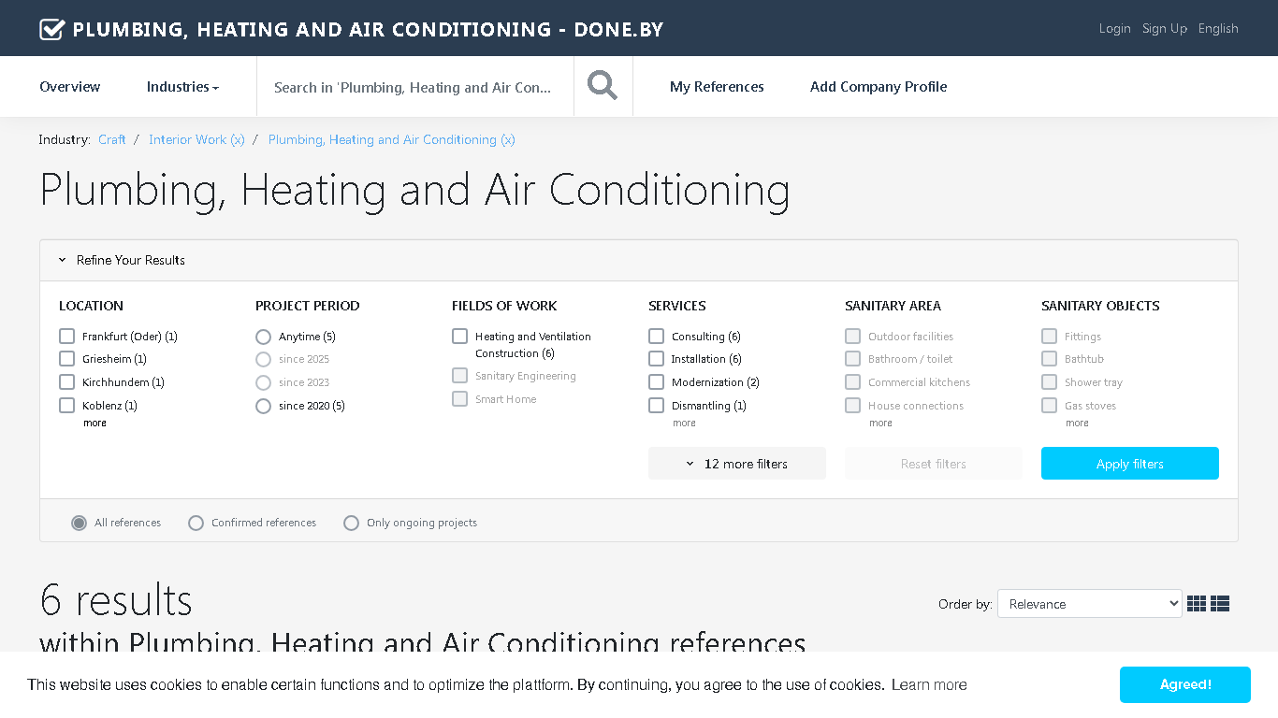Switch to grid view icon

coord(1197,604)
